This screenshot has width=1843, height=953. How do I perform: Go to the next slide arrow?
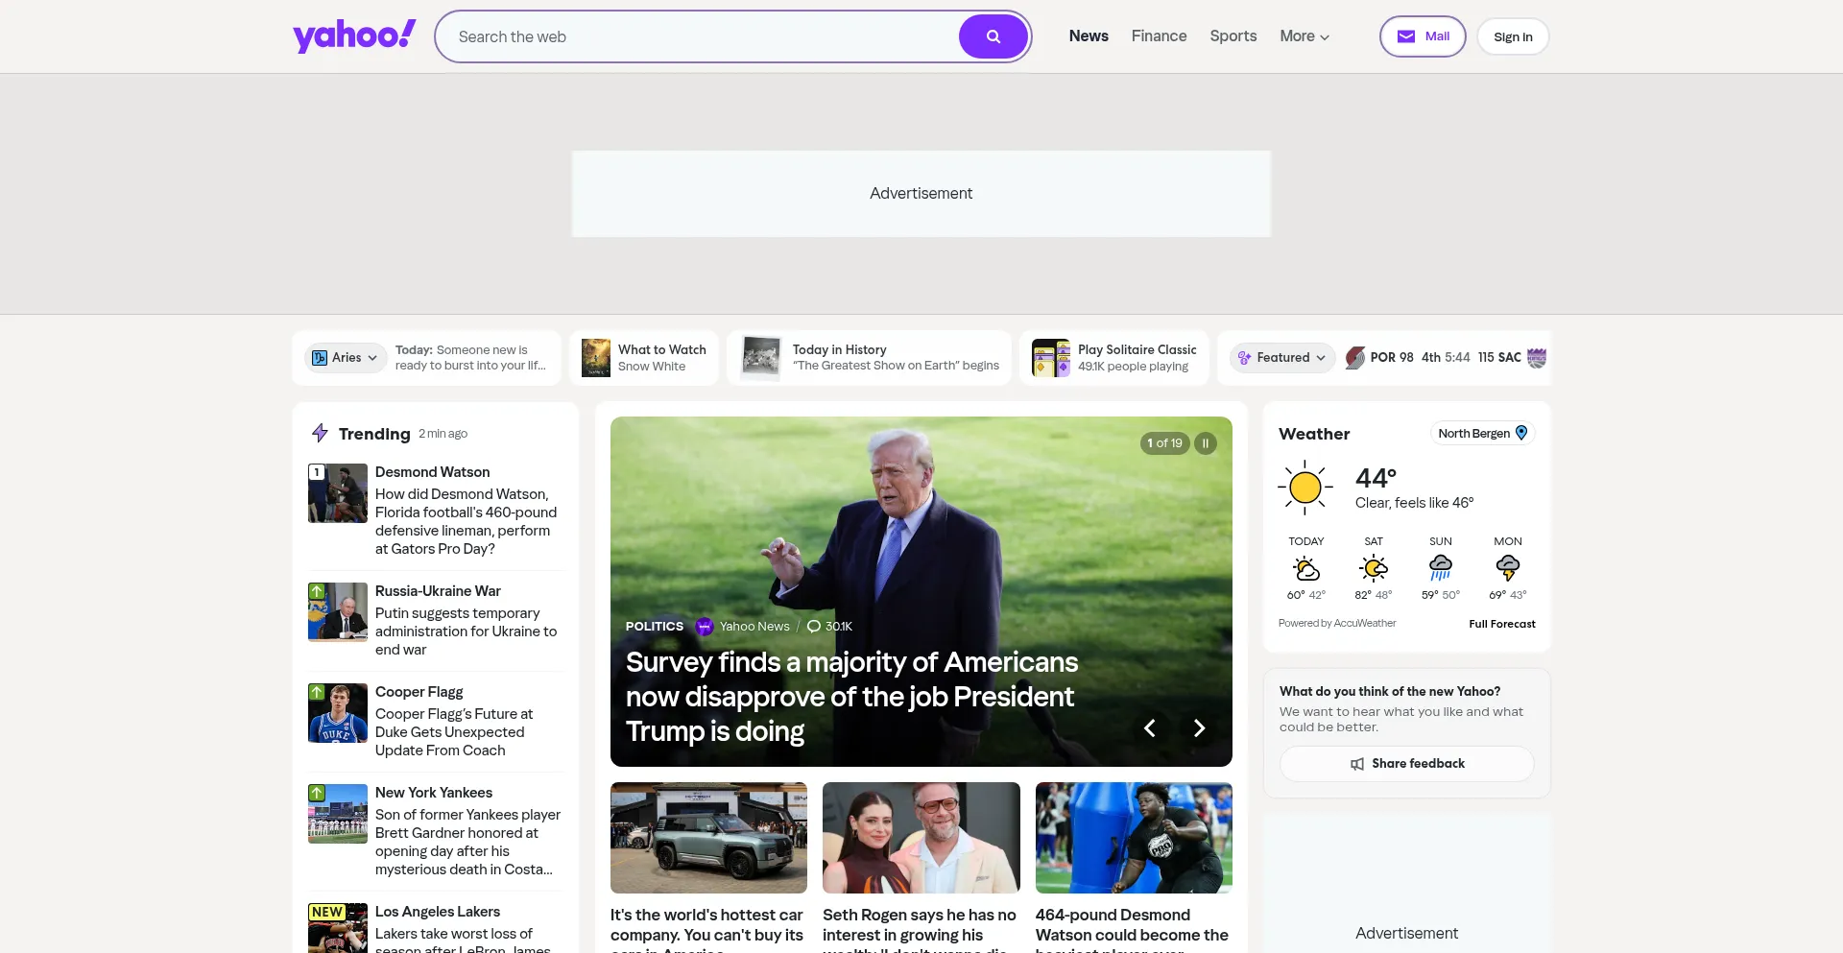coord(1199,728)
